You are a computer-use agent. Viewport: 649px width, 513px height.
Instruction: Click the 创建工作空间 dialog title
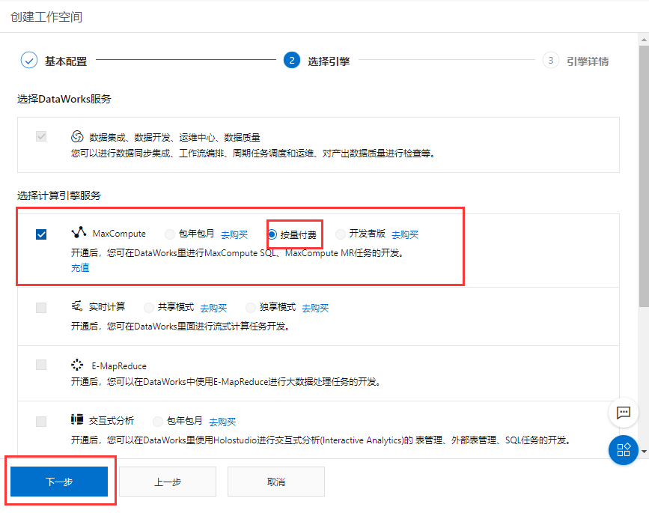tap(46, 17)
